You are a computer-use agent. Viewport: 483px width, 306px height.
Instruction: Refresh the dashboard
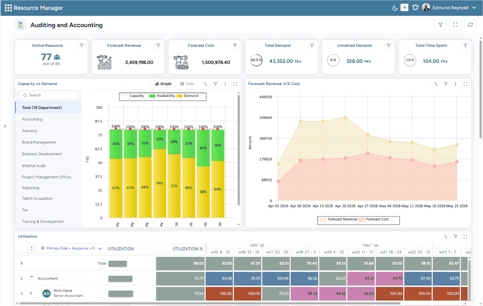(470, 25)
